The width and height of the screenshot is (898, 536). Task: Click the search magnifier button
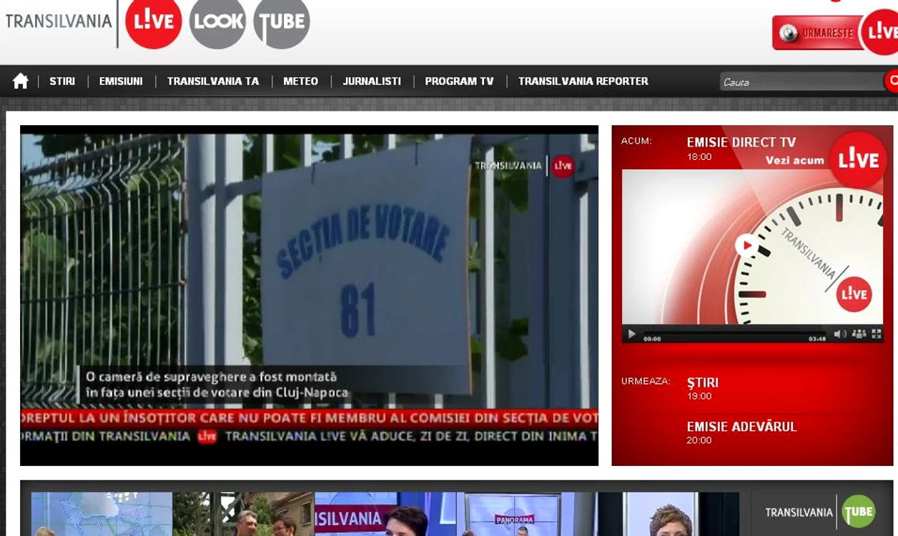pyautogui.click(x=892, y=81)
